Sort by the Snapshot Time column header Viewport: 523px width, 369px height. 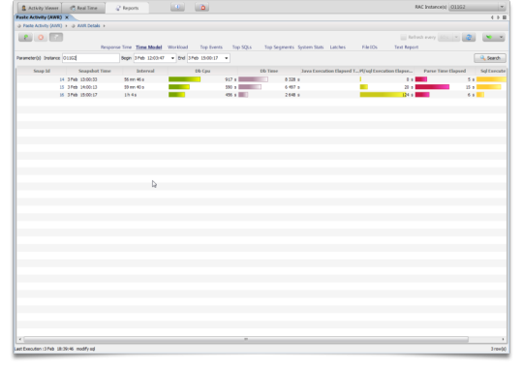(94, 71)
